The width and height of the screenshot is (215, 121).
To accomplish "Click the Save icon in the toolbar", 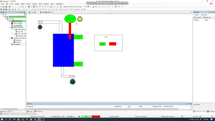I will 6,7.
